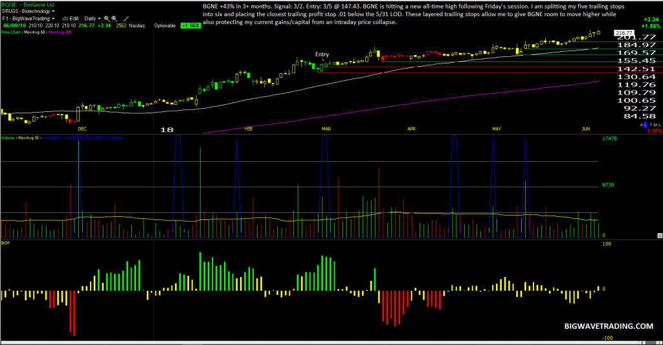Open the Daily timeframe dropdown
The image size is (663, 345).
(93, 19)
